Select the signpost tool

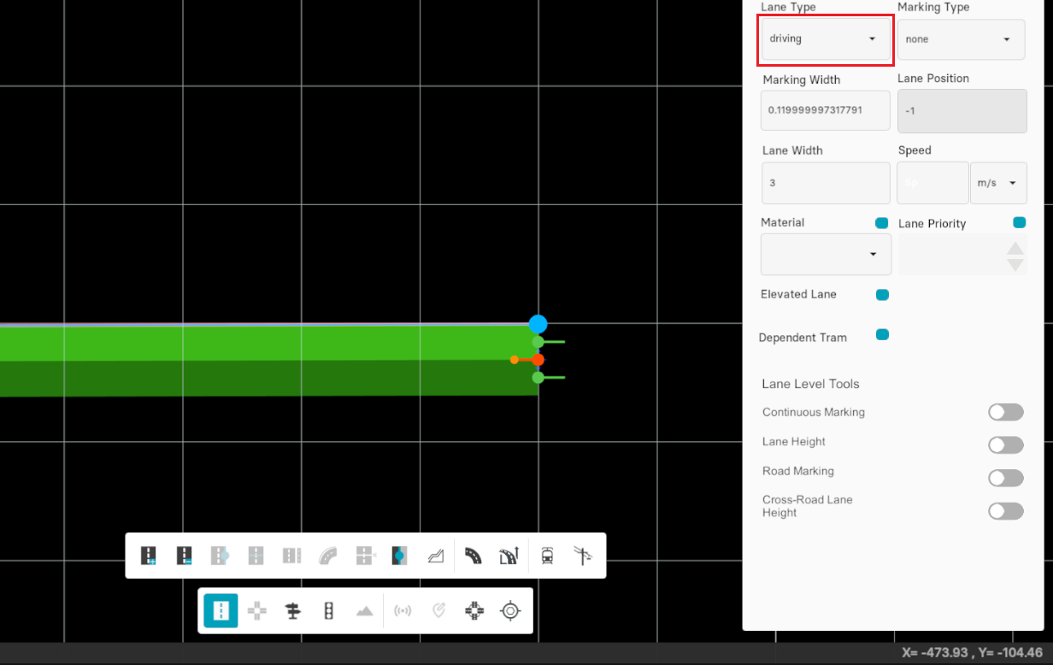(293, 610)
